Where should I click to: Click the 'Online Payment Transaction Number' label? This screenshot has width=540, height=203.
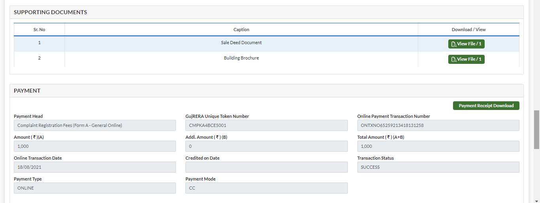coord(394,116)
